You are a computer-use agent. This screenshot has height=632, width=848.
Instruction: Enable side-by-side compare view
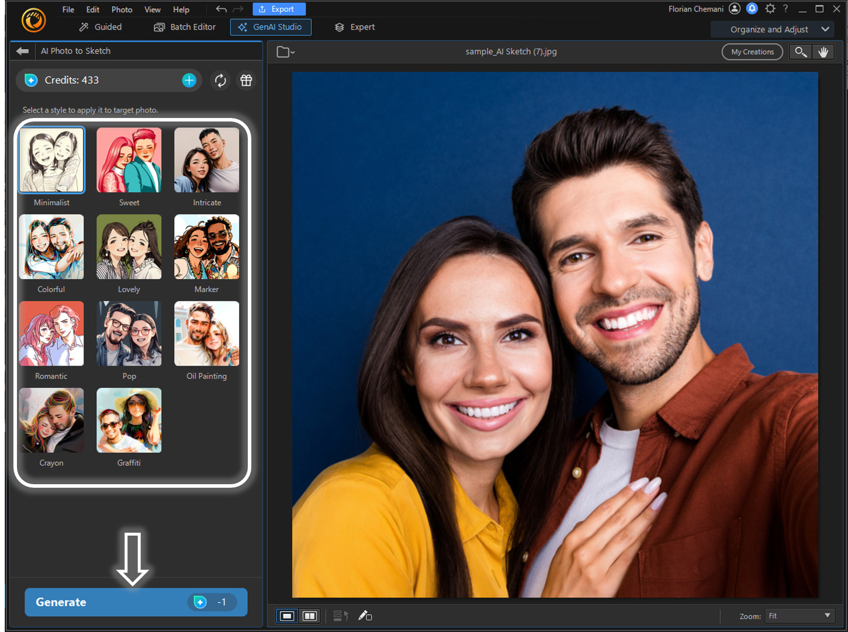tap(309, 615)
